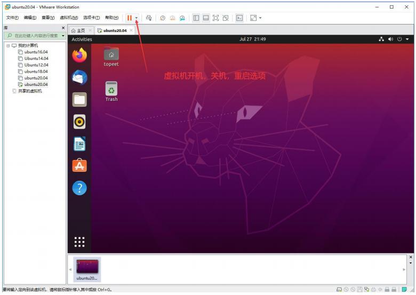
Task: Click the Ubuntu volume speaker icon
Action: (x=390, y=39)
